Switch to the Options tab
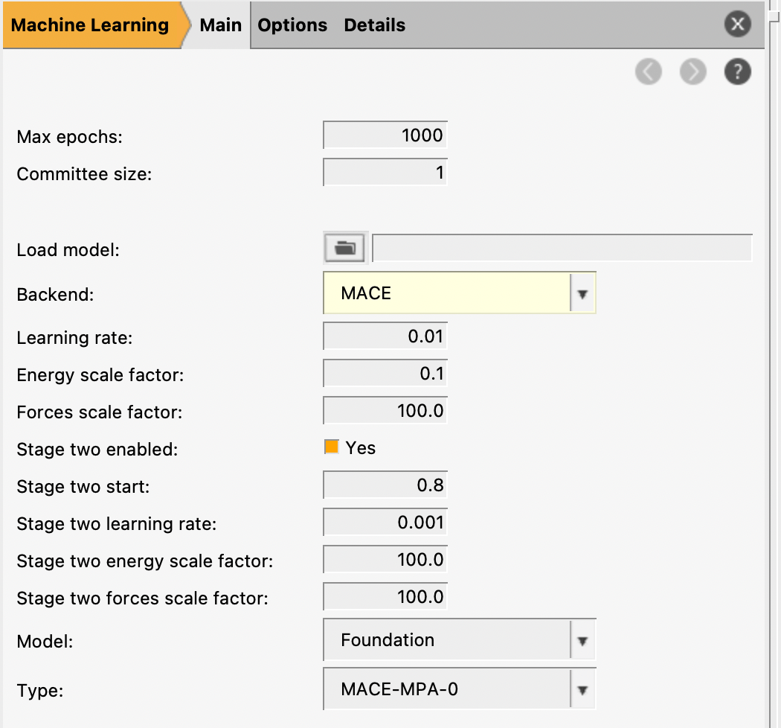This screenshot has height=728, width=781. pyautogui.click(x=292, y=25)
